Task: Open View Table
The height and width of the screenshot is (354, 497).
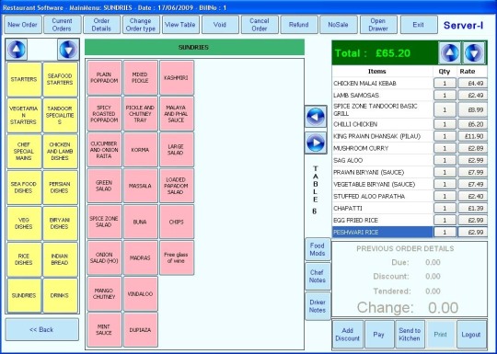Action: point(180,25)
